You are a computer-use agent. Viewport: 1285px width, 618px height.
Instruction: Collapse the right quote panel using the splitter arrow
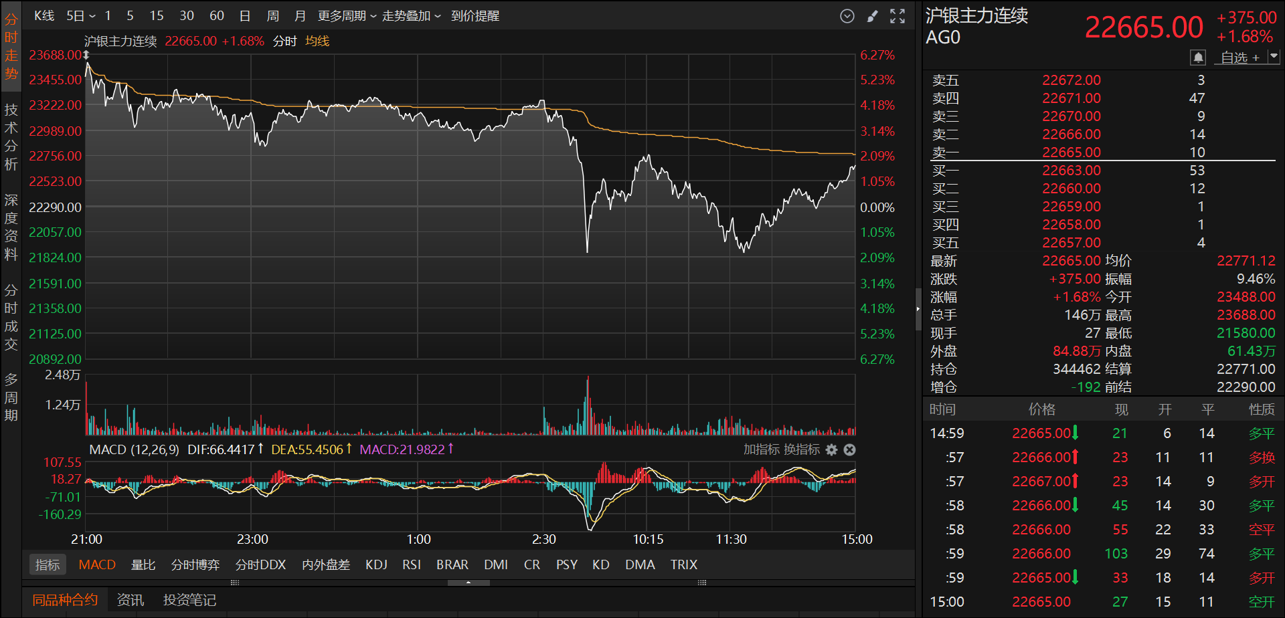click(x=918, y=309)
